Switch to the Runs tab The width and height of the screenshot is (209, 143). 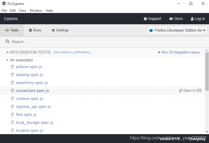[35, 30]
